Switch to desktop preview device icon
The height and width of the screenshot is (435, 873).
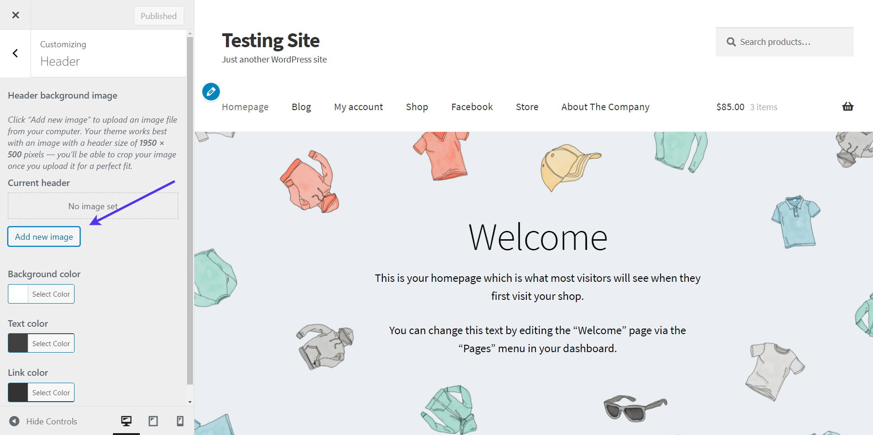click(x=126, y=421)
